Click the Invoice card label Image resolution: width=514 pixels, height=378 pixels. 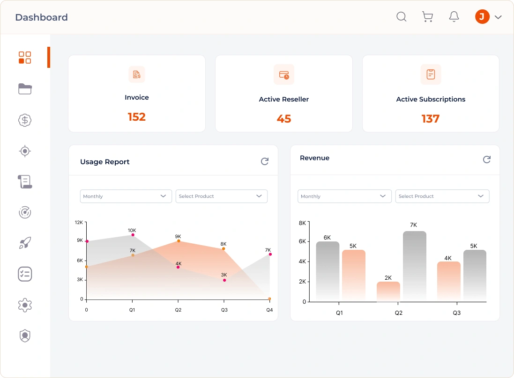coord(137,97)
